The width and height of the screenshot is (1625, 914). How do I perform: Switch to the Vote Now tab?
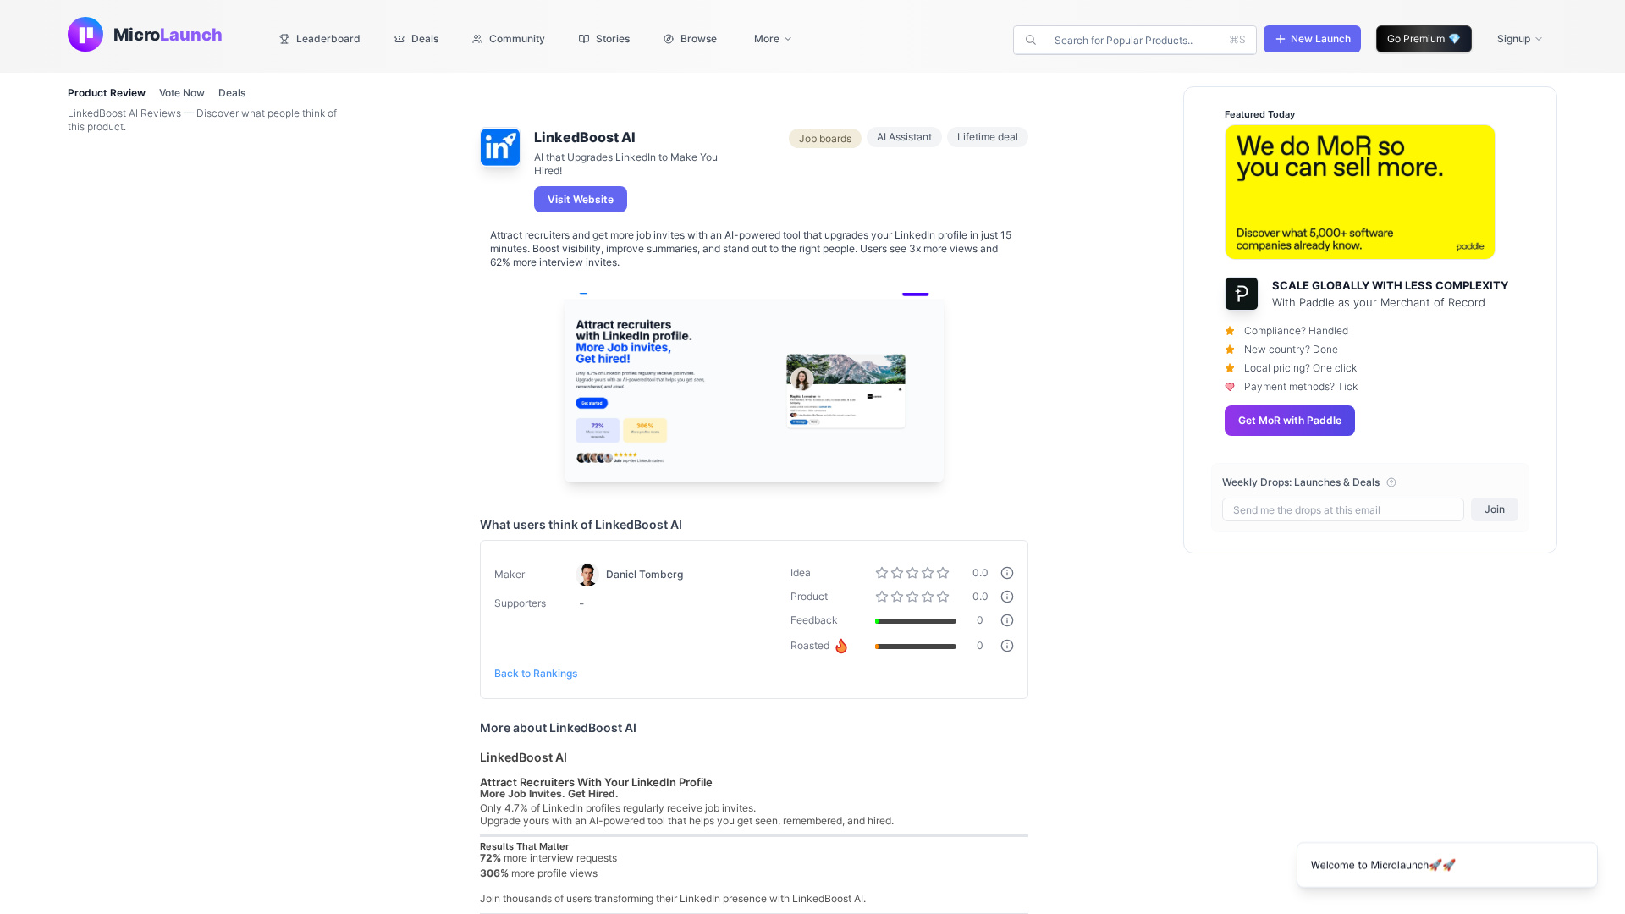tap(182, 93)
